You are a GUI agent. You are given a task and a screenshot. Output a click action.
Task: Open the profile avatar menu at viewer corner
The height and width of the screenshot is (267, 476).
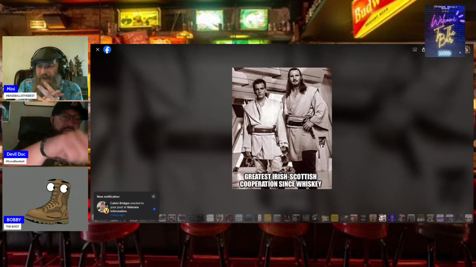[x=468, y=49]
